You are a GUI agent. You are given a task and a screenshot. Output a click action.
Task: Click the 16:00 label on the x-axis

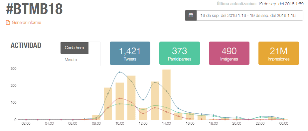click(190, 124)
